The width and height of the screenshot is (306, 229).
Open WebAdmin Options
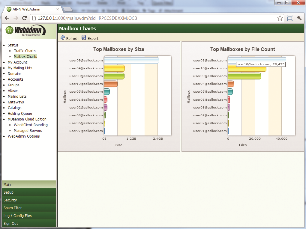click(x=24, y=136)
